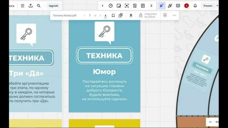Open notifications bell
The image size is (228, 128).
pos(195,6)
